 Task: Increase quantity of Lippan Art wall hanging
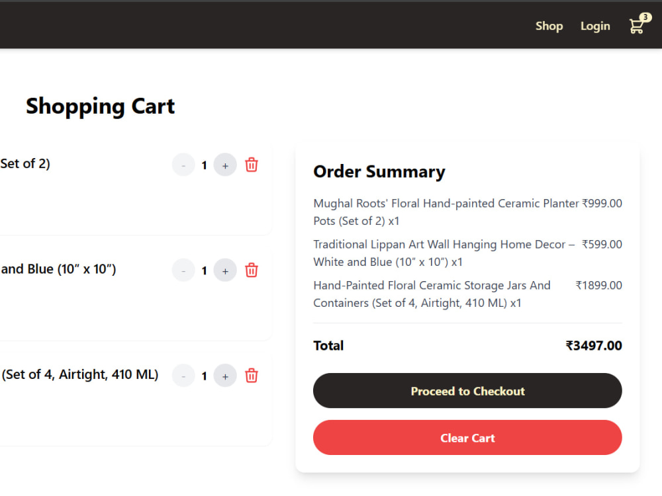tap(225, 270)
